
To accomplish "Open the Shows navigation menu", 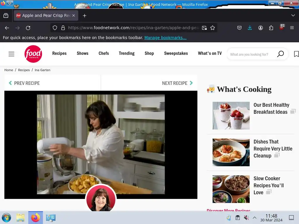I will click(x=82, y=53).
